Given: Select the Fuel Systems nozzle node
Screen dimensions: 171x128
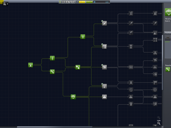Looking at the screenshot, I should pyautogui.click(x=131, y=33).
